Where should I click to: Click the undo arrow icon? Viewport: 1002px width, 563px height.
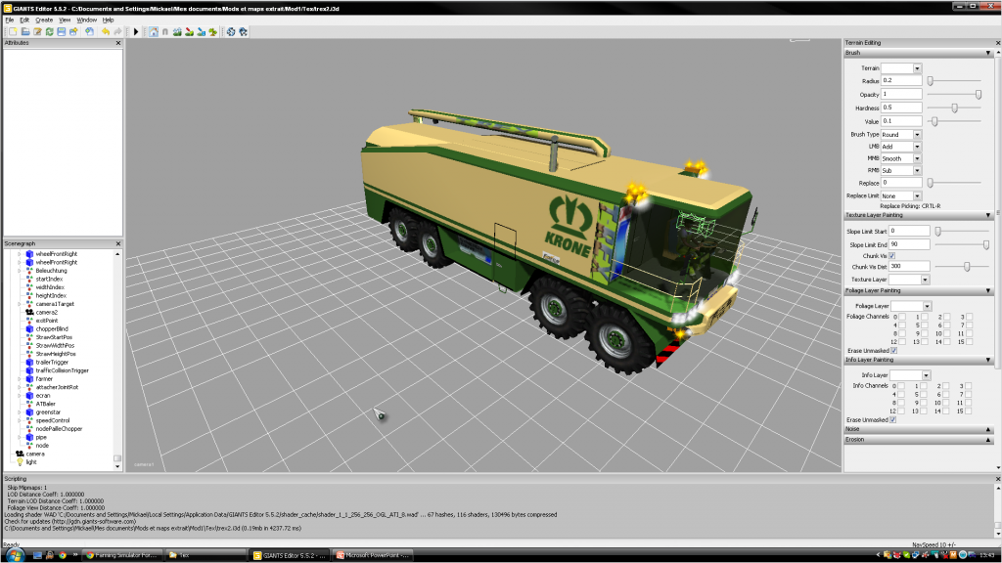pyautogui.click(x=106, y=31)
